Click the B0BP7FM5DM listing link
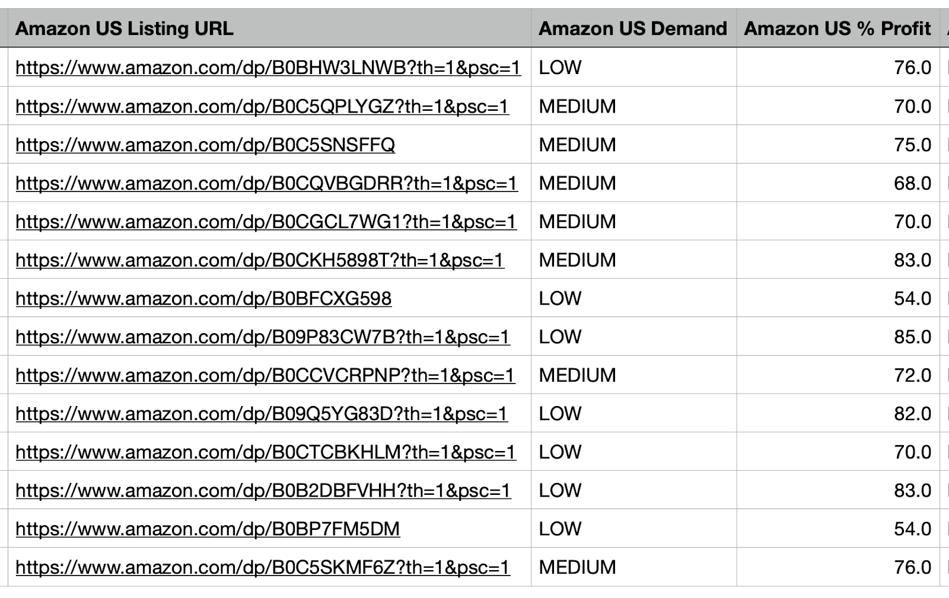This screenshot has height=598, width=949. coord(208,529)
